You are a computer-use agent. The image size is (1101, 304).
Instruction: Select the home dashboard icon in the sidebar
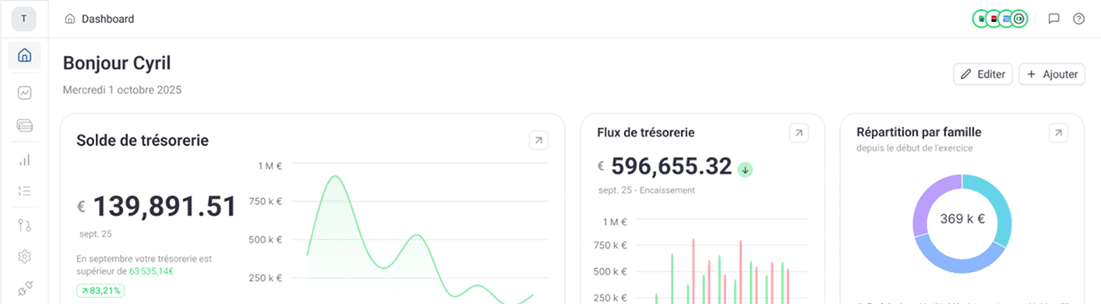pos(24,55)
